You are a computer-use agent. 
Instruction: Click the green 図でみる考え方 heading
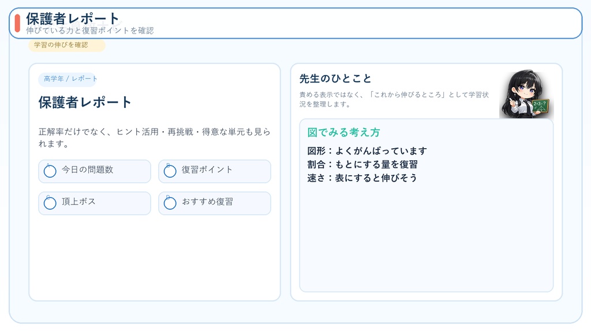click(x=344, y=133)
